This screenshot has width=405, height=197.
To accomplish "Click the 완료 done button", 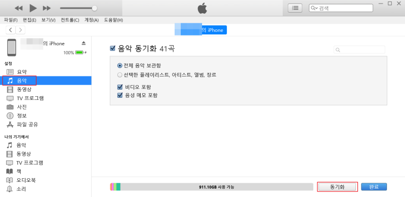I will [x=374, y=187].
